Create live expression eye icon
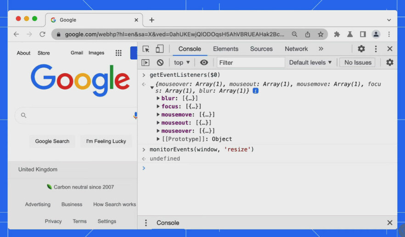 [x=204, y=62]
